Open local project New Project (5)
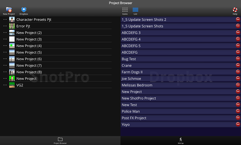Viewport: 241px width, 145px height. coord(29,53)
